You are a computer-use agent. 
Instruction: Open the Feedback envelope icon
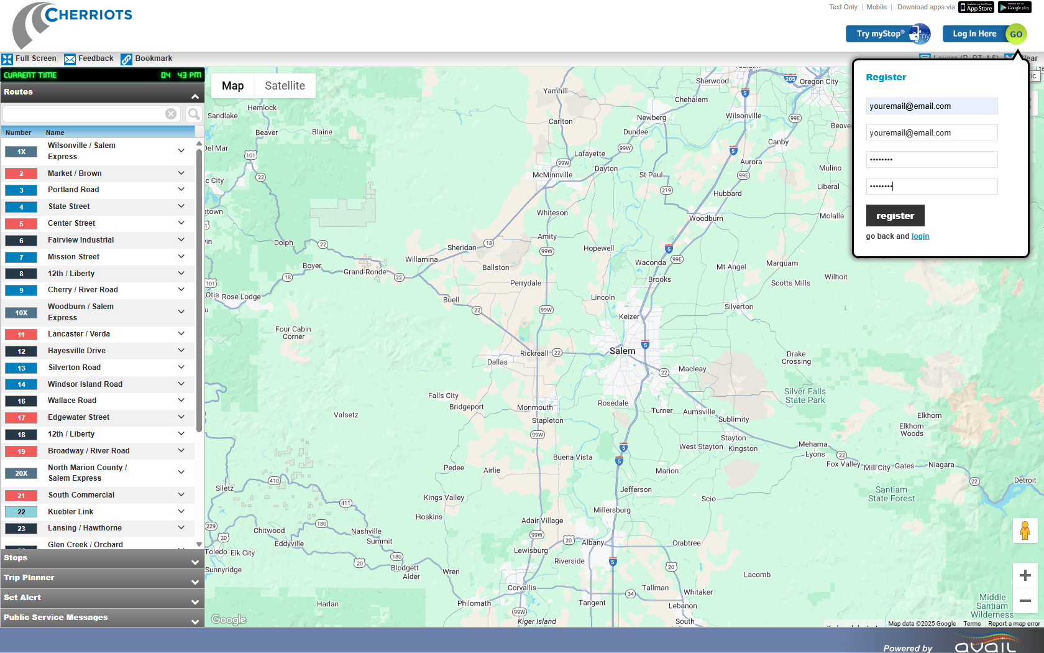click(70, 59)
